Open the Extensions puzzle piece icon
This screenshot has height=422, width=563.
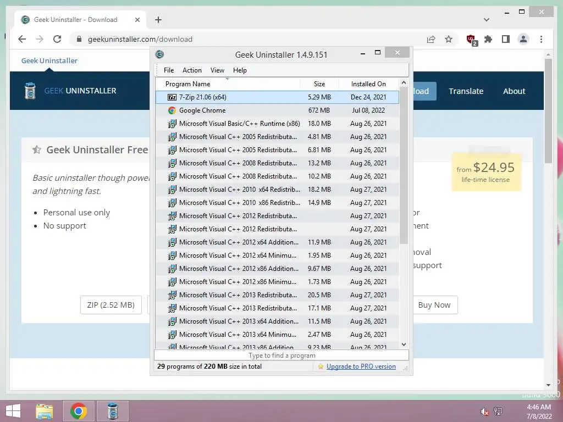click(488, 39)
